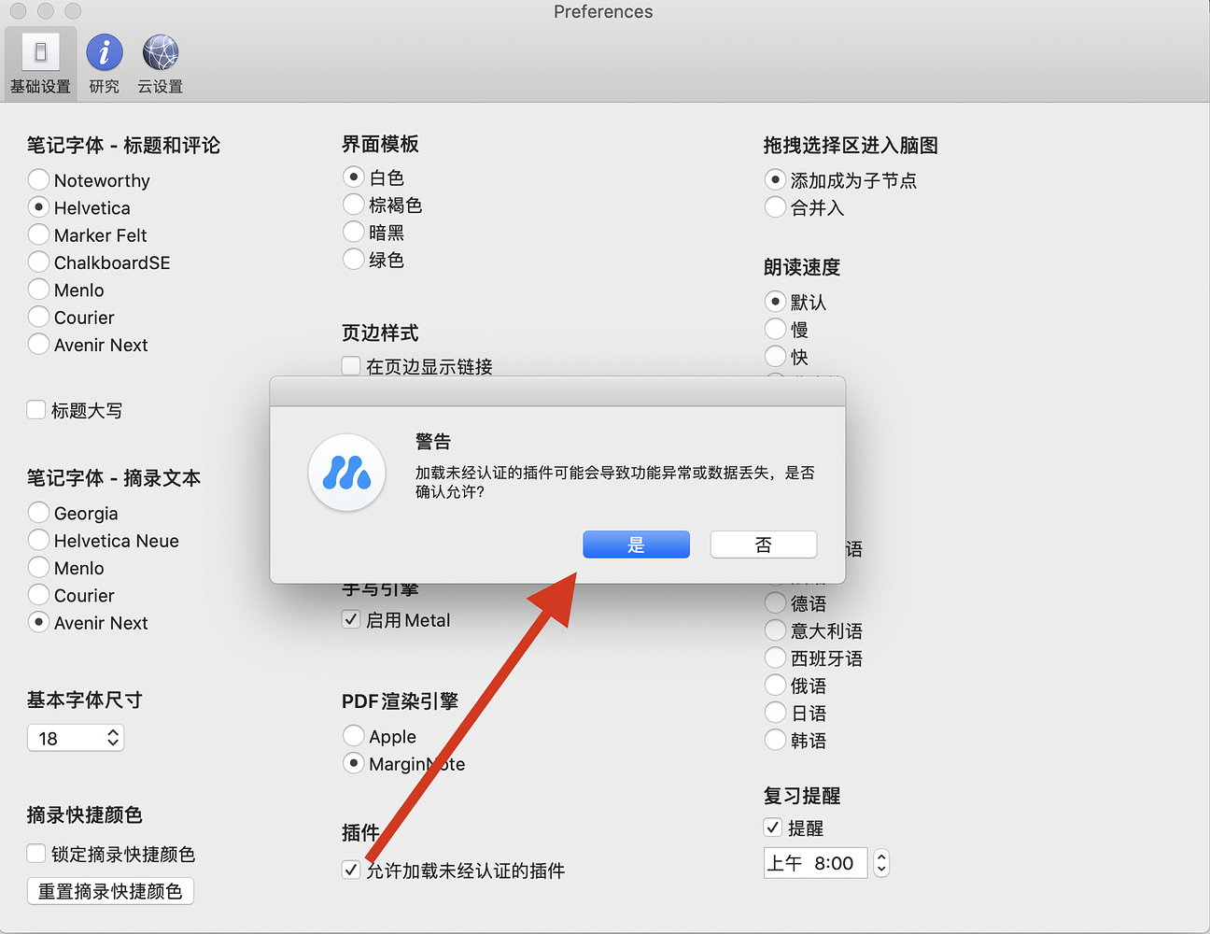The width and height of the screenshot is (1210, 934).
Task: Enable 锁定摘录快捷颜色 checkbox
Action: (x=36, y=854)
